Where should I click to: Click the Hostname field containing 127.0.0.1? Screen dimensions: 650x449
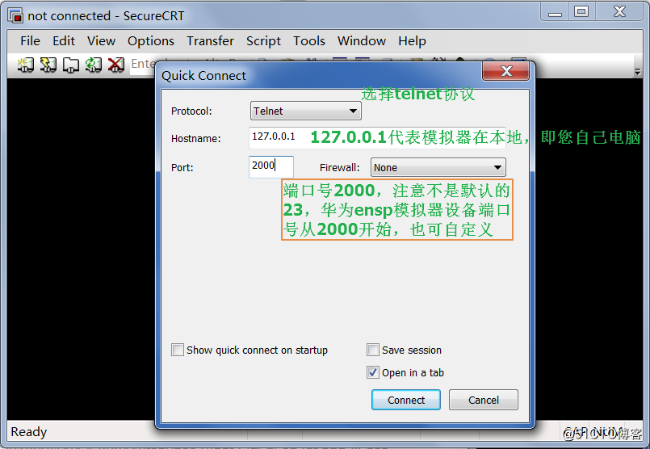click(x=377, y=137)
